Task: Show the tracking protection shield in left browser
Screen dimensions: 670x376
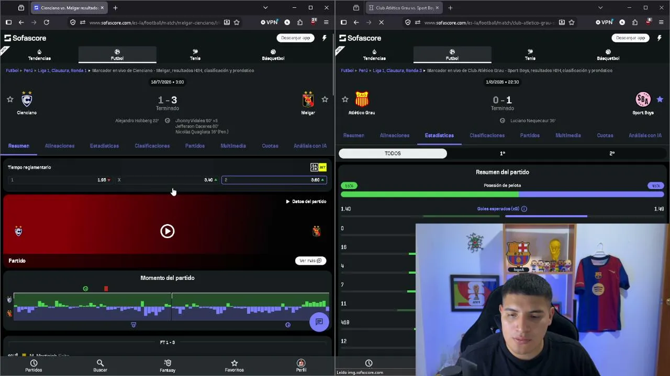Action: pos(73,22)
